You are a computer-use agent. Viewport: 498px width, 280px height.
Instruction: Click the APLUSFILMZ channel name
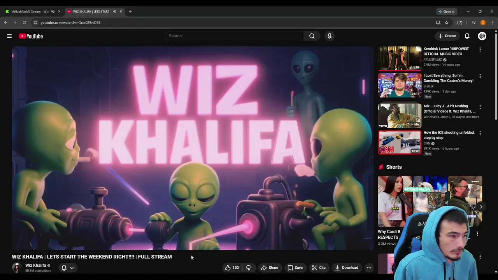click(433, 59)
